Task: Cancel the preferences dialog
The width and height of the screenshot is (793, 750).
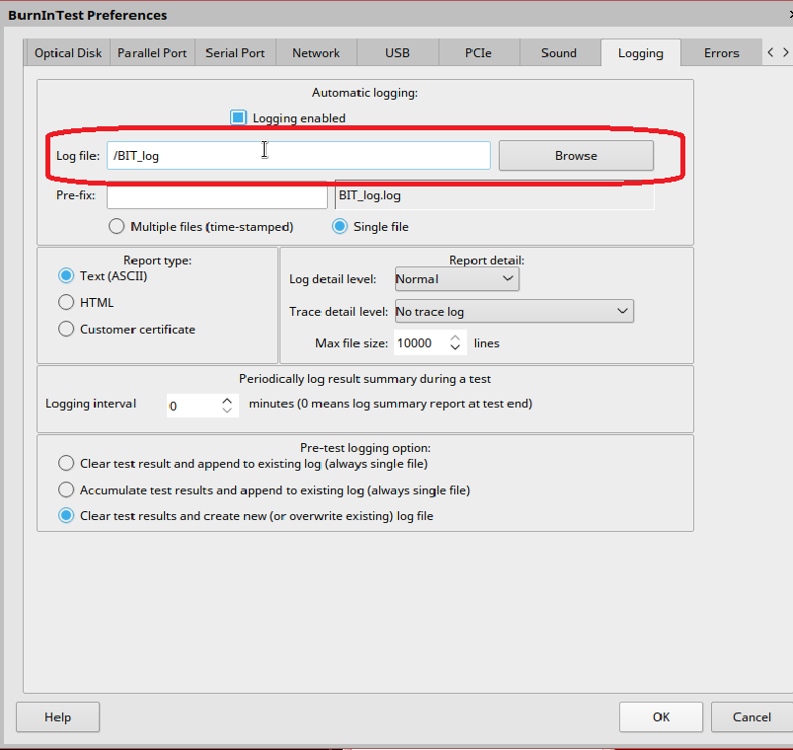Action: pos(753,717)
